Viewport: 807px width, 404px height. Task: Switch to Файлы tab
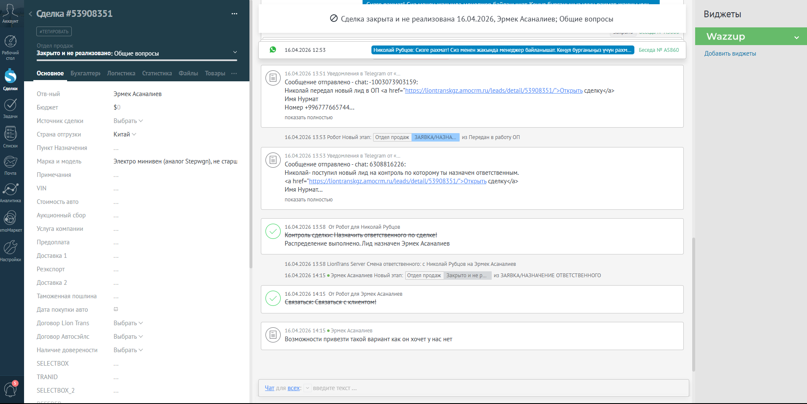pos(188,73)
